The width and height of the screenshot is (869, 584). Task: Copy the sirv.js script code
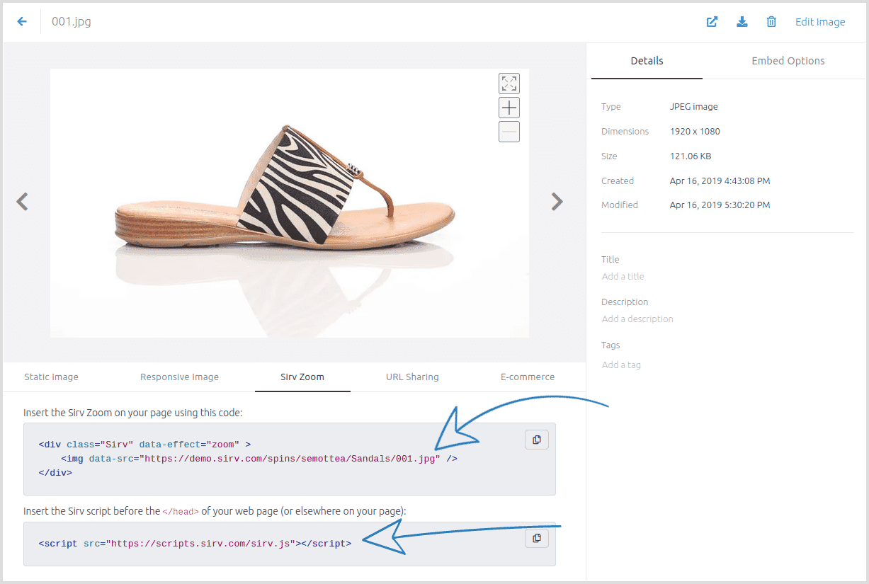tap(536, 539)
